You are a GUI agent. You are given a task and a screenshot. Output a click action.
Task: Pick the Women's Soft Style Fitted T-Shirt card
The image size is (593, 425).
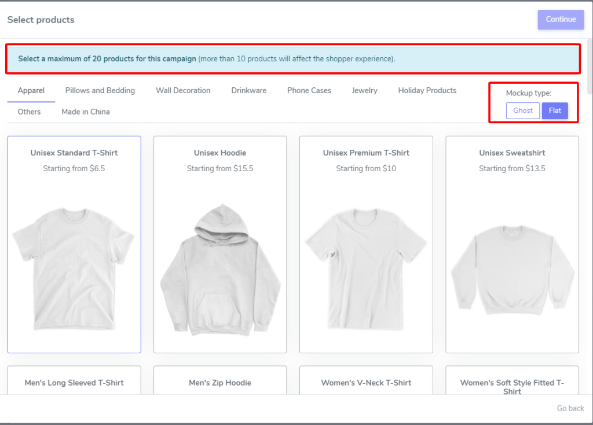pos(513,380)
